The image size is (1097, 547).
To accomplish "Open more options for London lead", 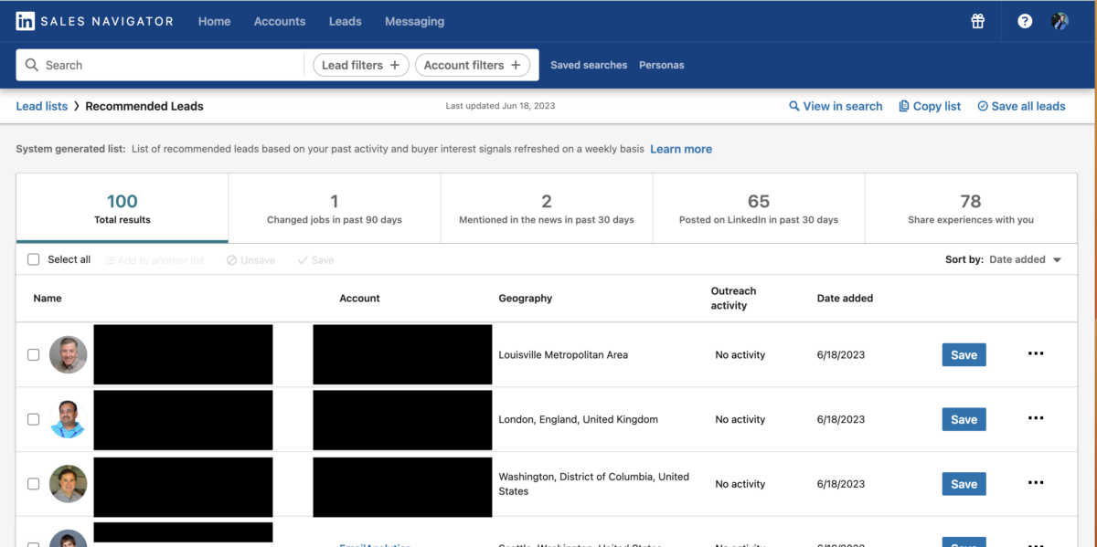I will [1036, 419].
